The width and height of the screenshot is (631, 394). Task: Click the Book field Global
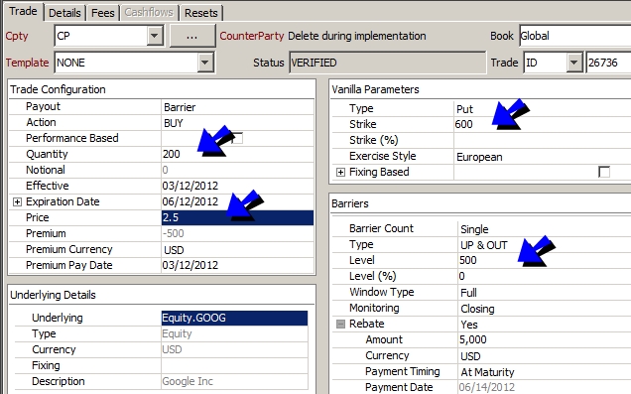point(575,36)
